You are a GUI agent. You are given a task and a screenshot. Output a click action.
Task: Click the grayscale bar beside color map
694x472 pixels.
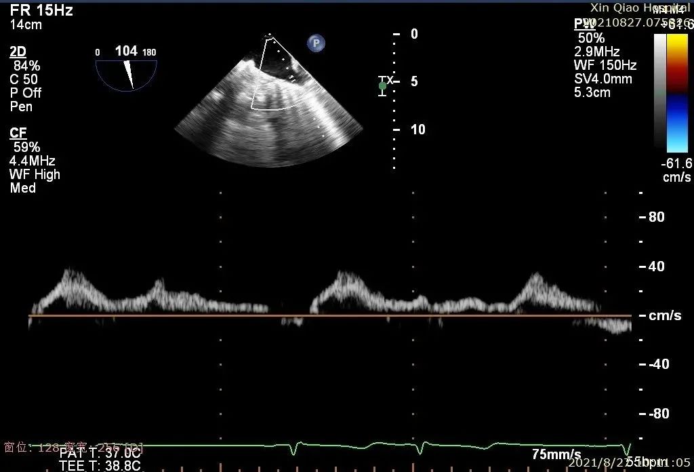[x=660, y=91]
